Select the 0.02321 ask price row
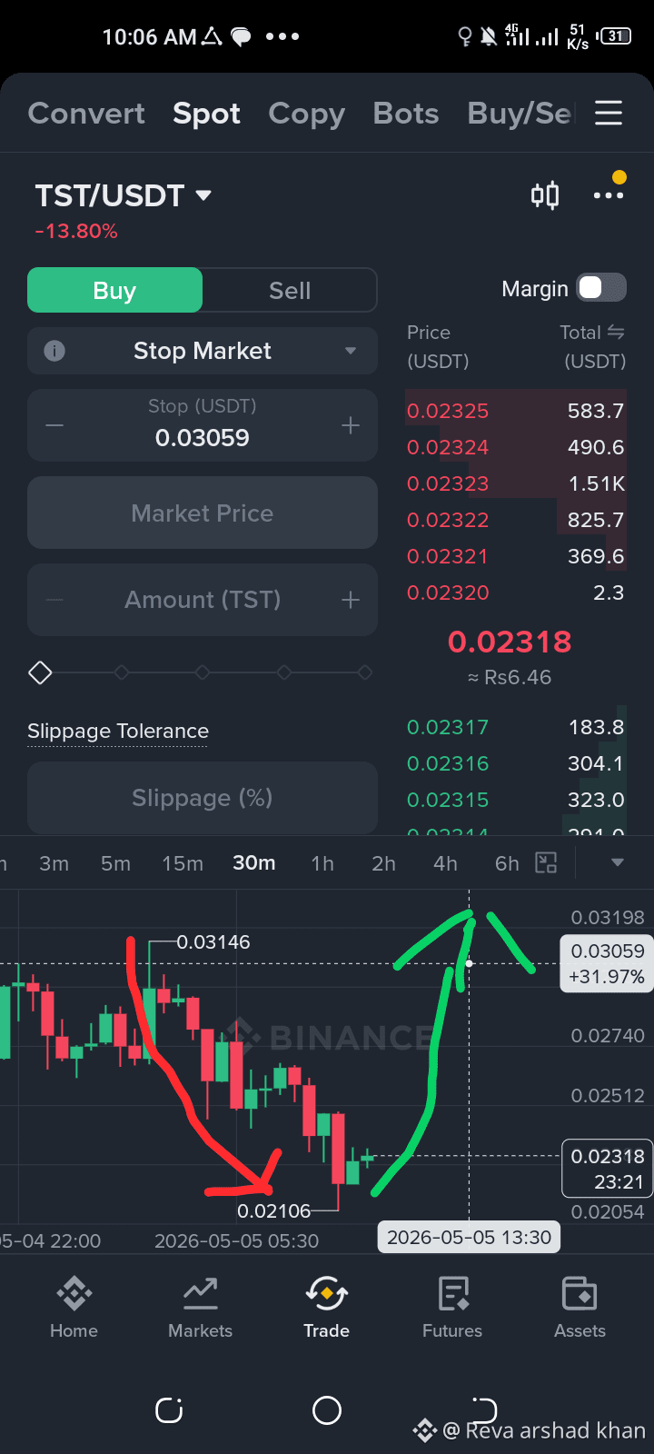 pyautogui.click(x=516, y=556)
